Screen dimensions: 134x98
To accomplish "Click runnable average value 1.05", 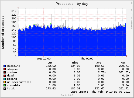I will tap(101, 85).
